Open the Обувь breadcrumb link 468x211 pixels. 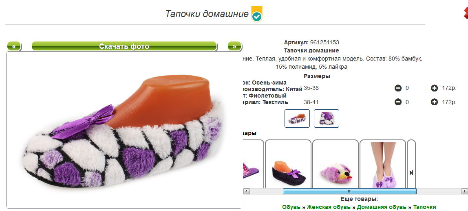point(291,207)
